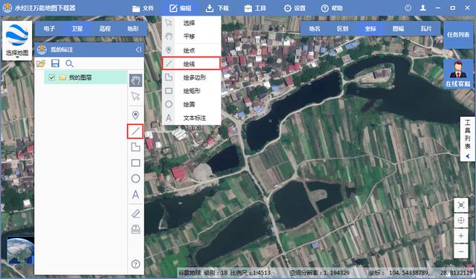
Task: Select the draw rectangle tool in sidebar
Action: point(135,163)
